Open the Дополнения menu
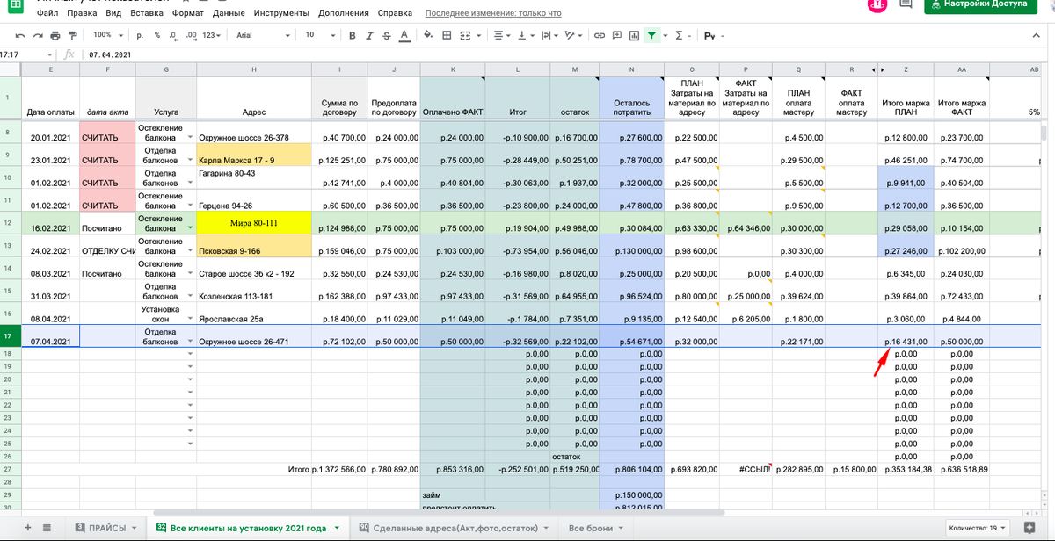This screenshot has width=1055, height=541. pyautogui.click(x=344, y=14)
